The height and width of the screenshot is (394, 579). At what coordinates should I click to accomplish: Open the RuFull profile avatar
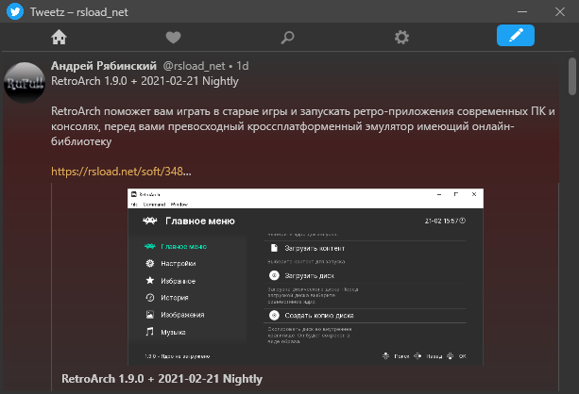pyautogui.click(x=25, y=83)
